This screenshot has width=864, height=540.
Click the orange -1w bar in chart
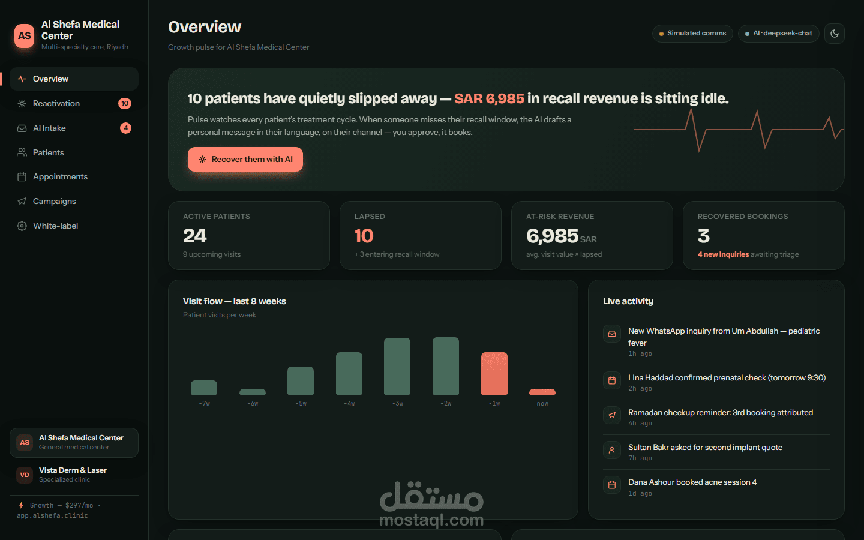click(x=494, y=373)
